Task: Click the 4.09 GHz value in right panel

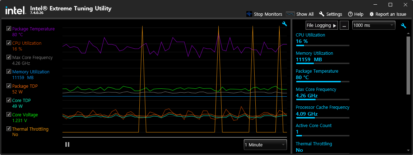Action: point(307,114)
